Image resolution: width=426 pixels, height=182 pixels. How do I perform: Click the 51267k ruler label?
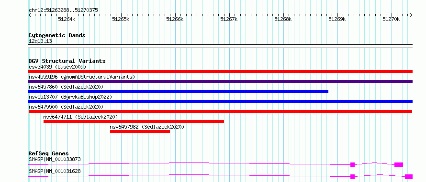point(229,19)
